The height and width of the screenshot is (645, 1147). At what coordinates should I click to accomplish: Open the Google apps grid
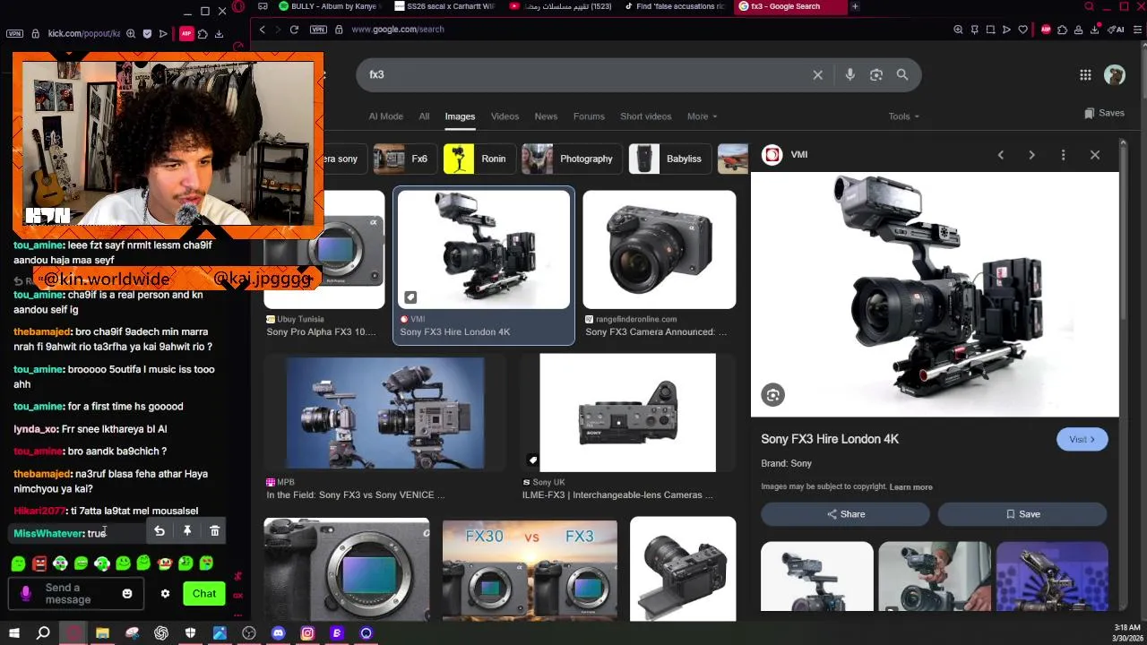click(1085, 75)
